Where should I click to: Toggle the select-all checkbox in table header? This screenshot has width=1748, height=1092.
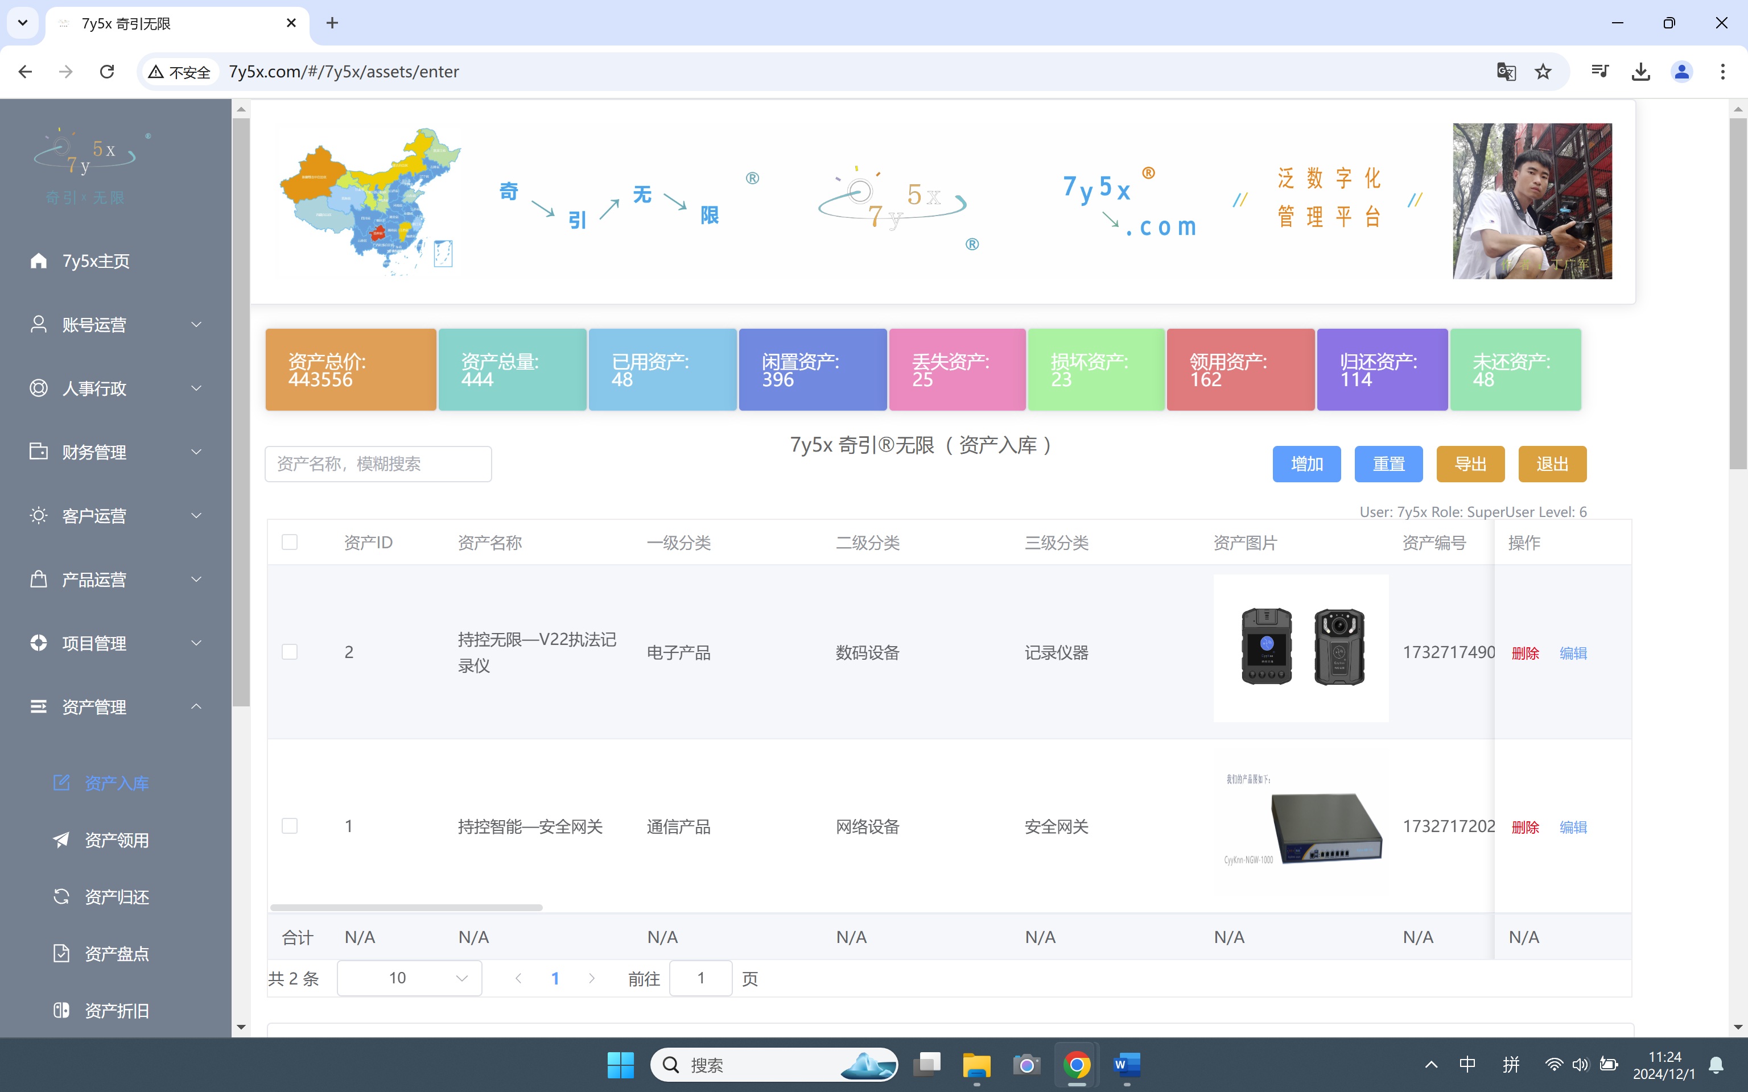[290, 543]
